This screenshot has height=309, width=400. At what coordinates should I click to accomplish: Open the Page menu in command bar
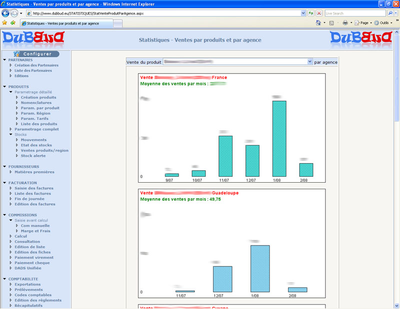click(x=363, y=23)
